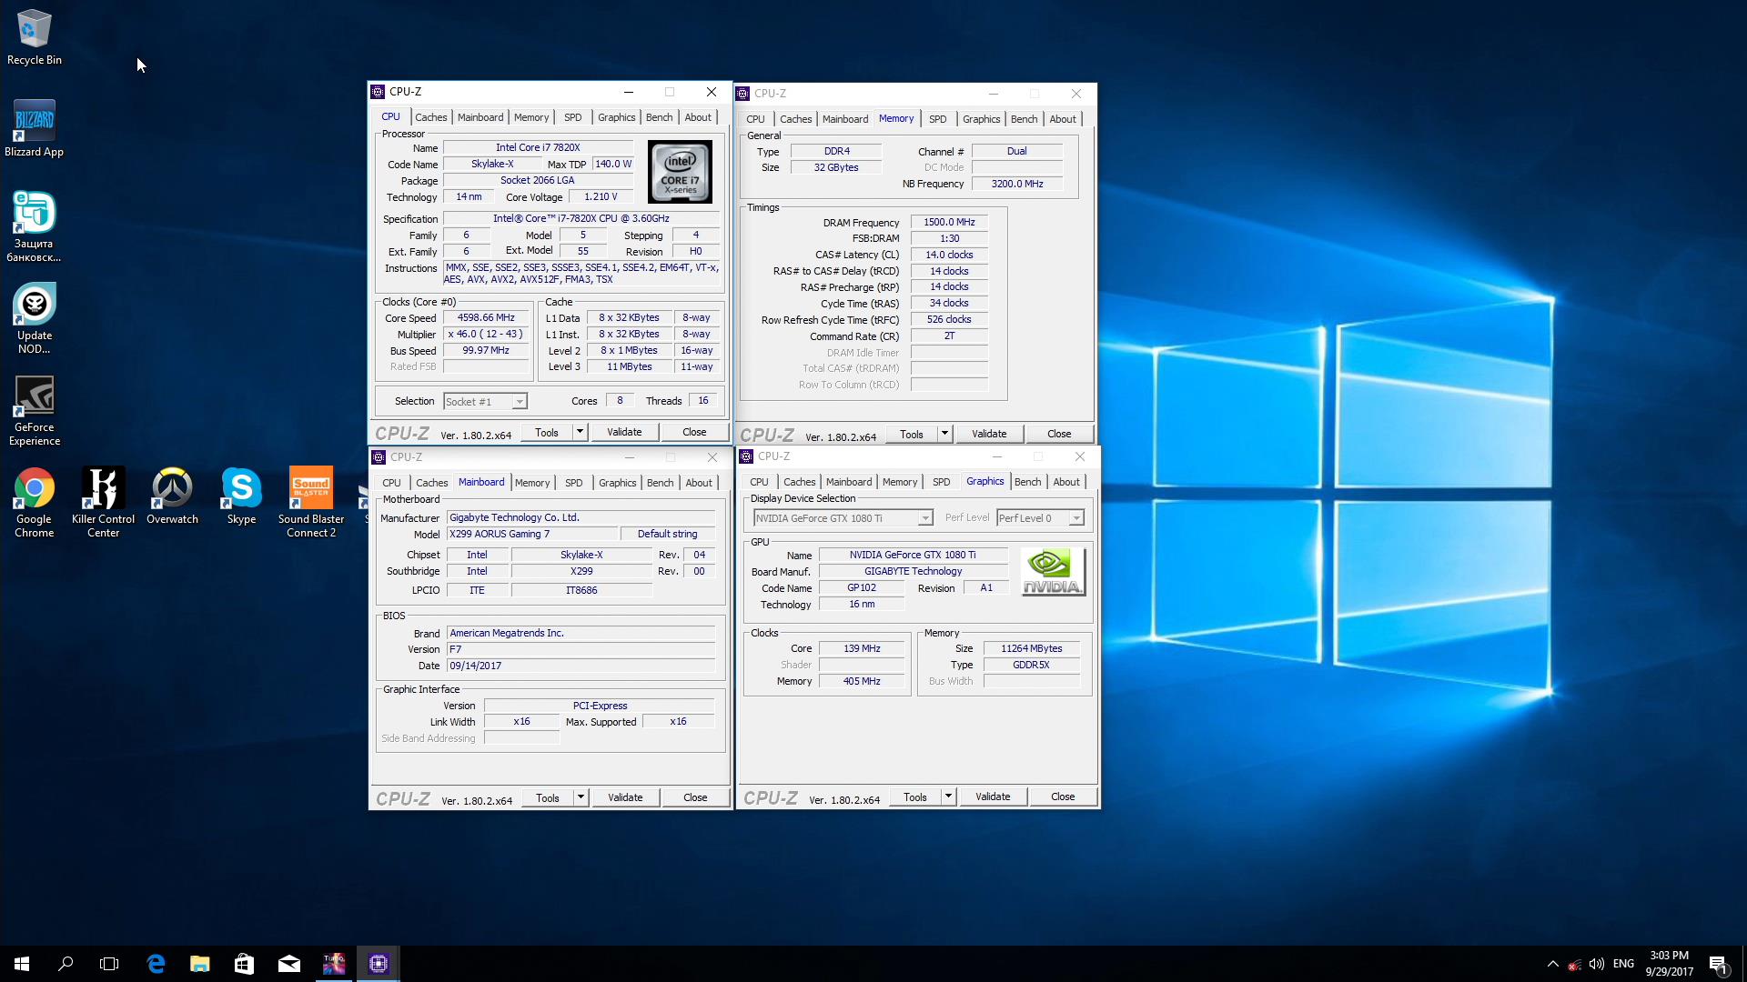Screen dimensions: 1747x982
Task: Click the CPU-Z title icon of the CPU window
Action: (x=378, y=92)
